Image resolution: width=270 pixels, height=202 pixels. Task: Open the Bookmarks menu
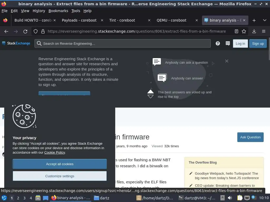click(58, 11)
